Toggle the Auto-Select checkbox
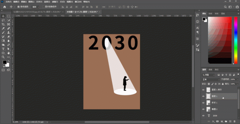This screenshot has height=124, width=240. pos(18,7)
